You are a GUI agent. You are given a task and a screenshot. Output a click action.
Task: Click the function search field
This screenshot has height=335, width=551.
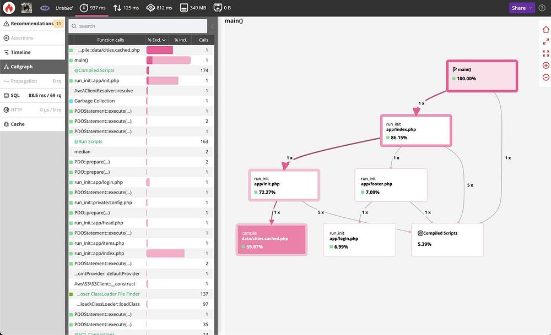click(138, 26)
